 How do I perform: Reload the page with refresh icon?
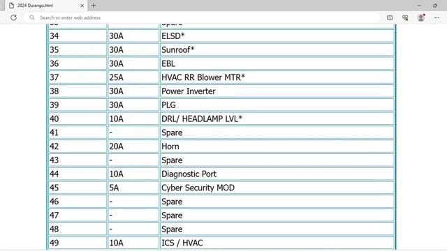pos(13,17)
